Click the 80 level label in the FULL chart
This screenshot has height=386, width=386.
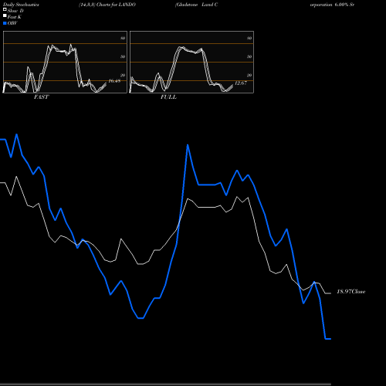click(x=249, y=38)
